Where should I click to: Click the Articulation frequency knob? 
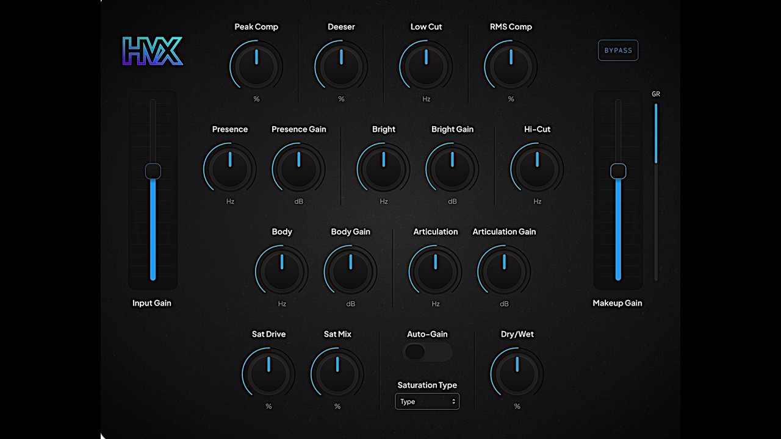[x=435, y=271]
